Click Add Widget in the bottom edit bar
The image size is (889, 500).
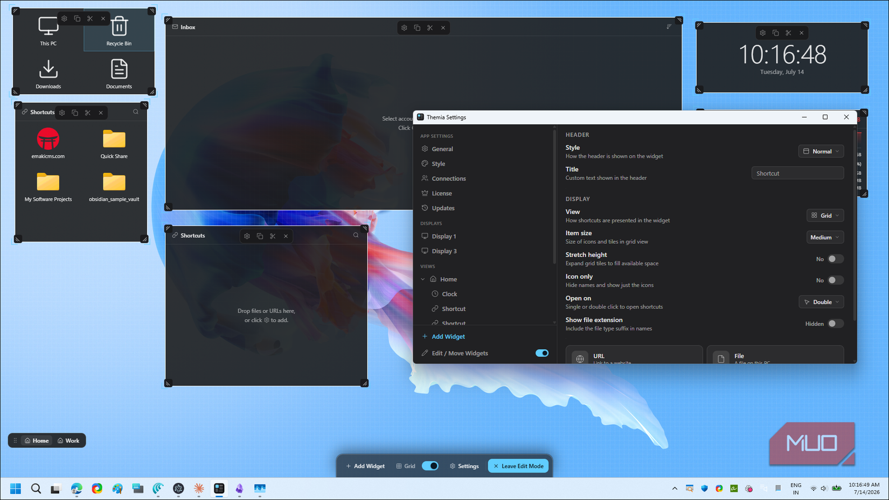pos(365,466)
